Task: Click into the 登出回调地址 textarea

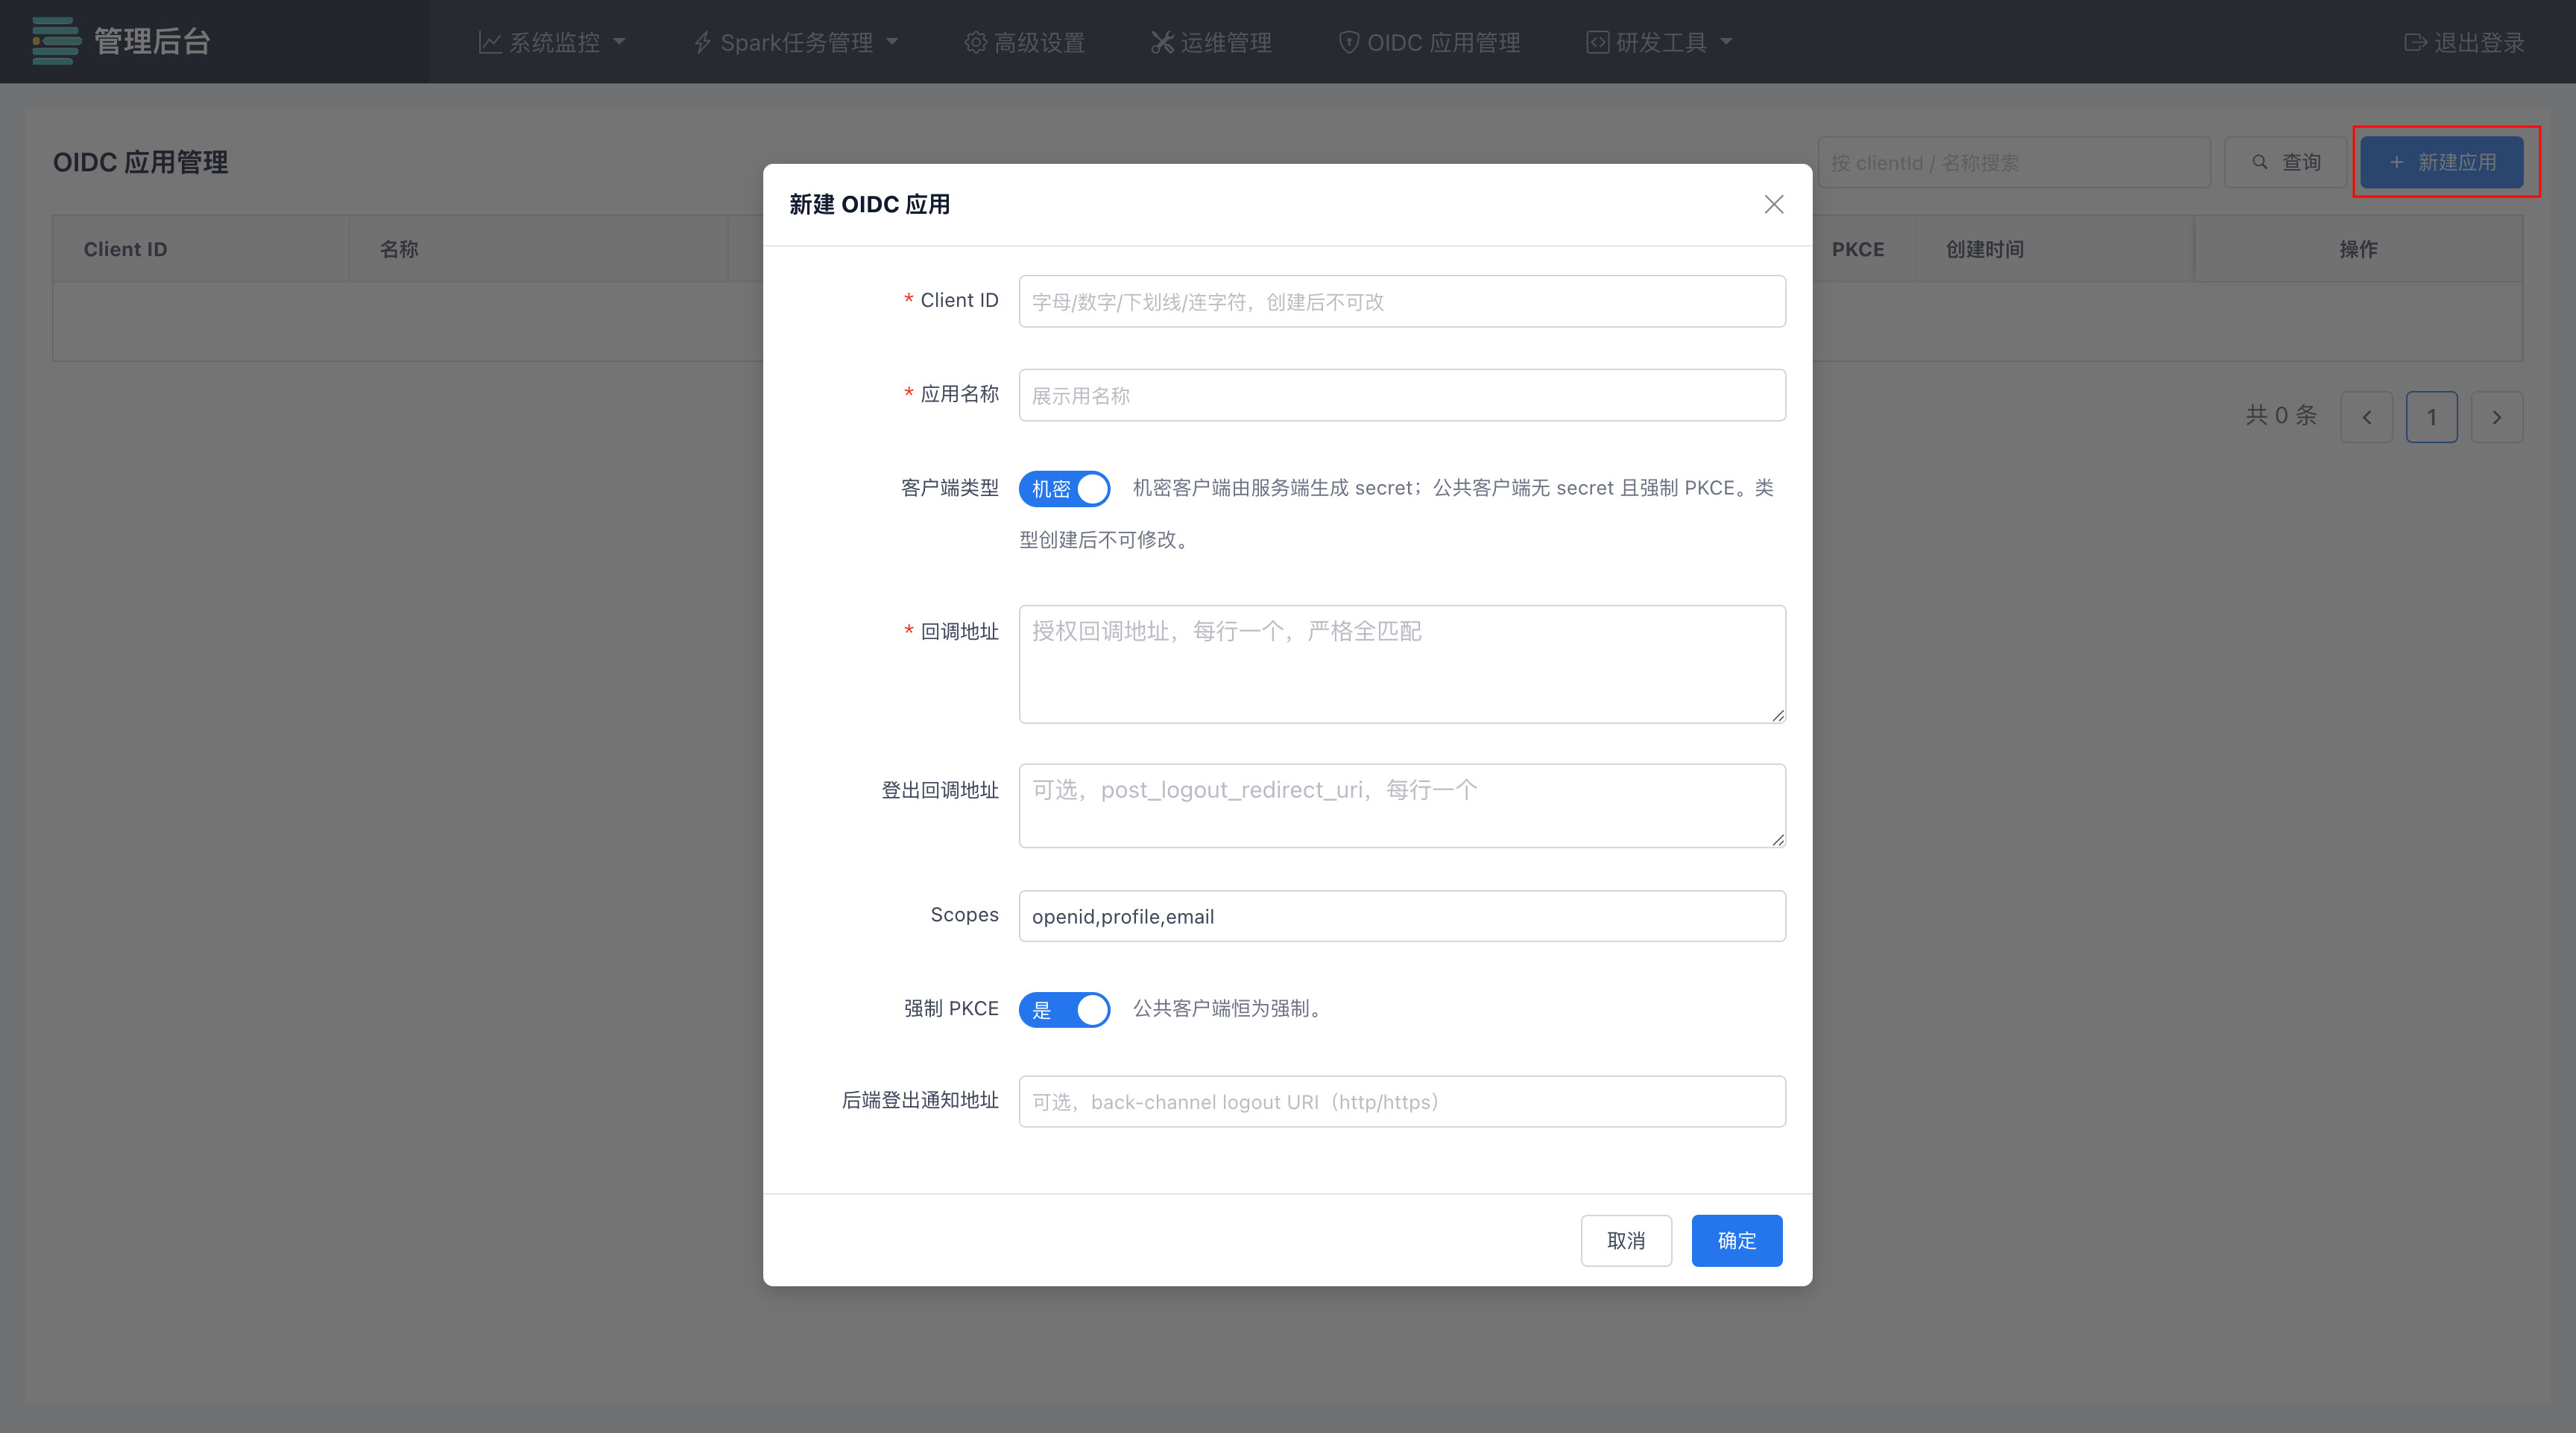Action: pos(1402,805)
